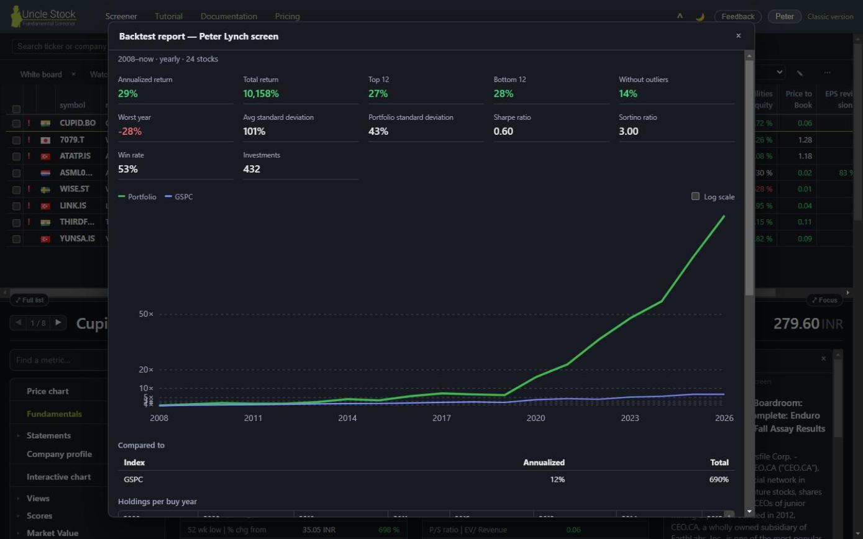863x539 pixels.
Task: Toggle the Portfolio legend series
Action: [137, 197]
